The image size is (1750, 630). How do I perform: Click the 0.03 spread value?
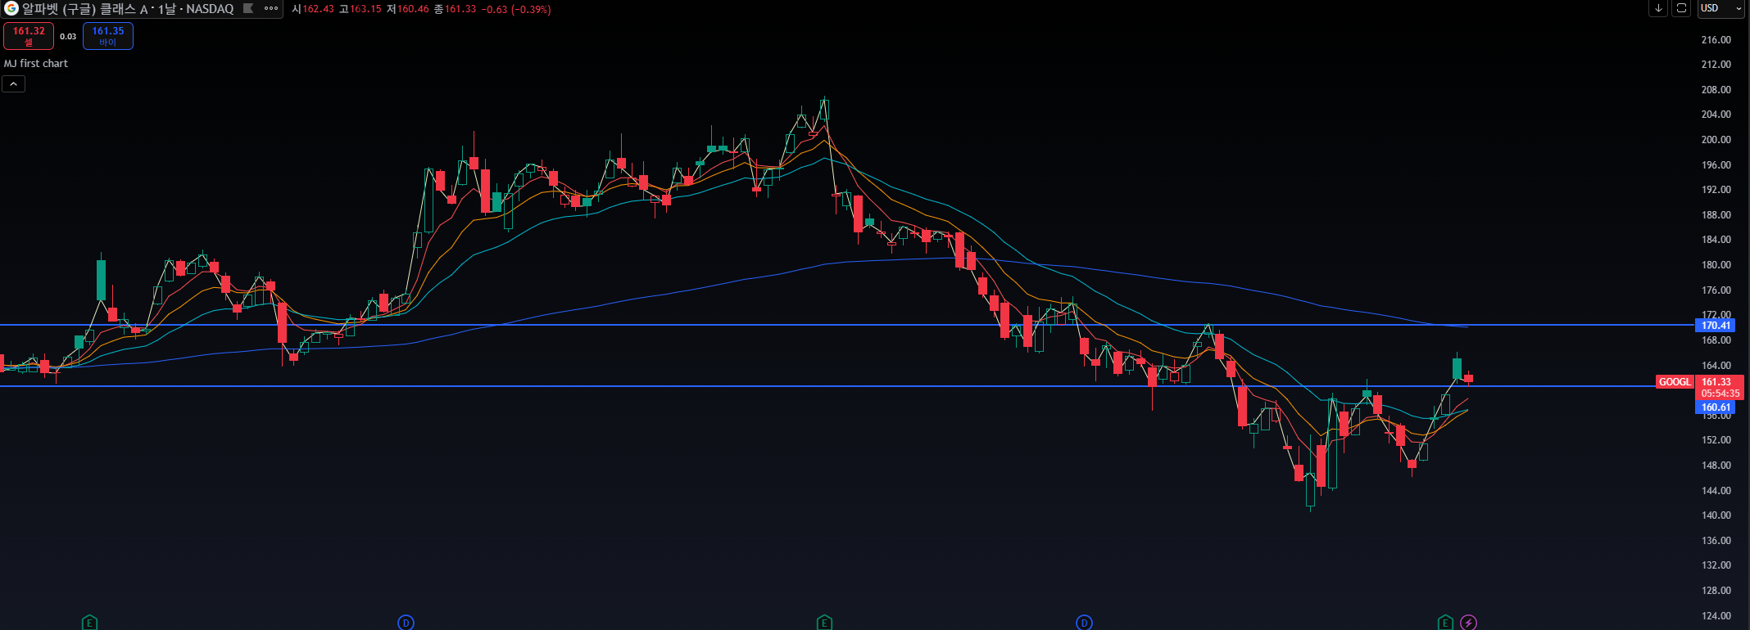[68, 36]
